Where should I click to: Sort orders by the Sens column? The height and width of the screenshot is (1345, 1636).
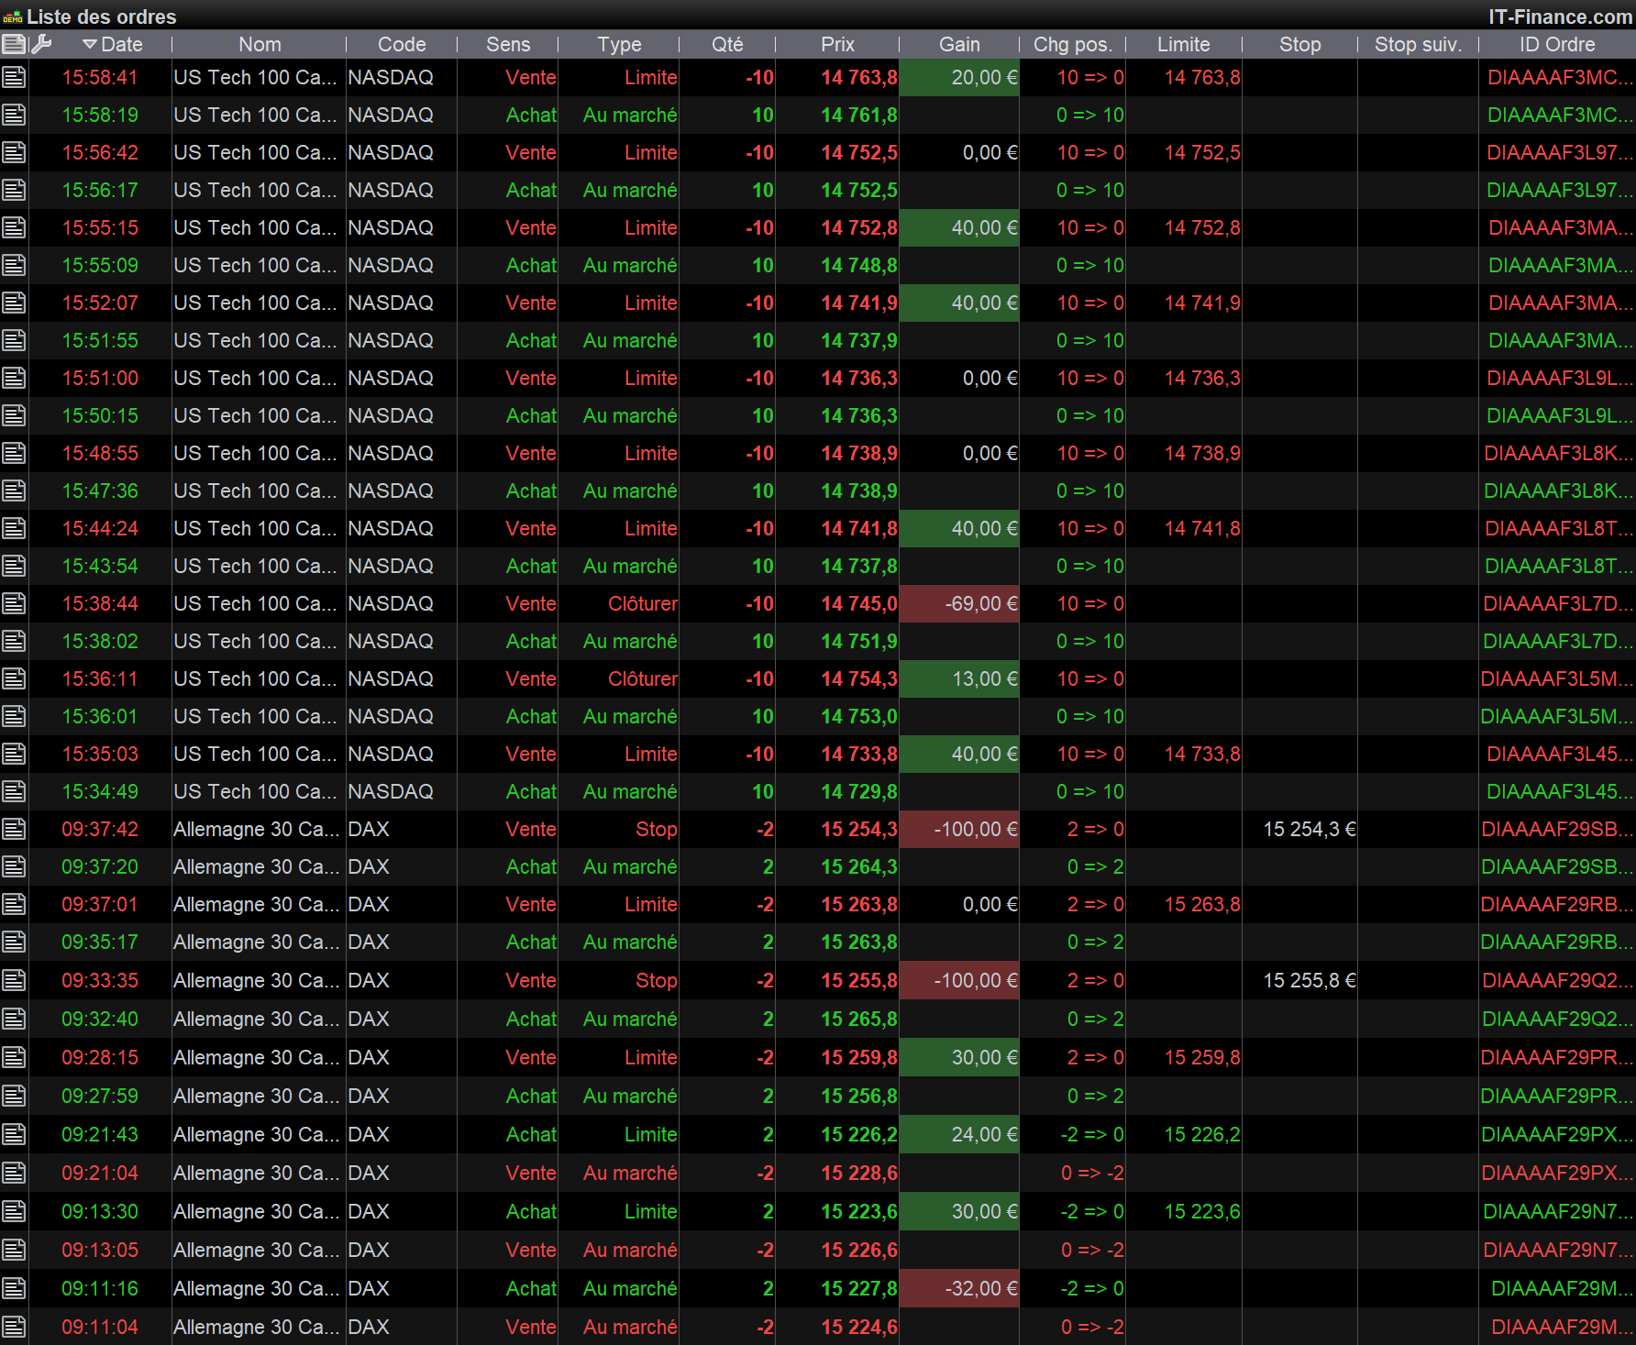[508, 44]
